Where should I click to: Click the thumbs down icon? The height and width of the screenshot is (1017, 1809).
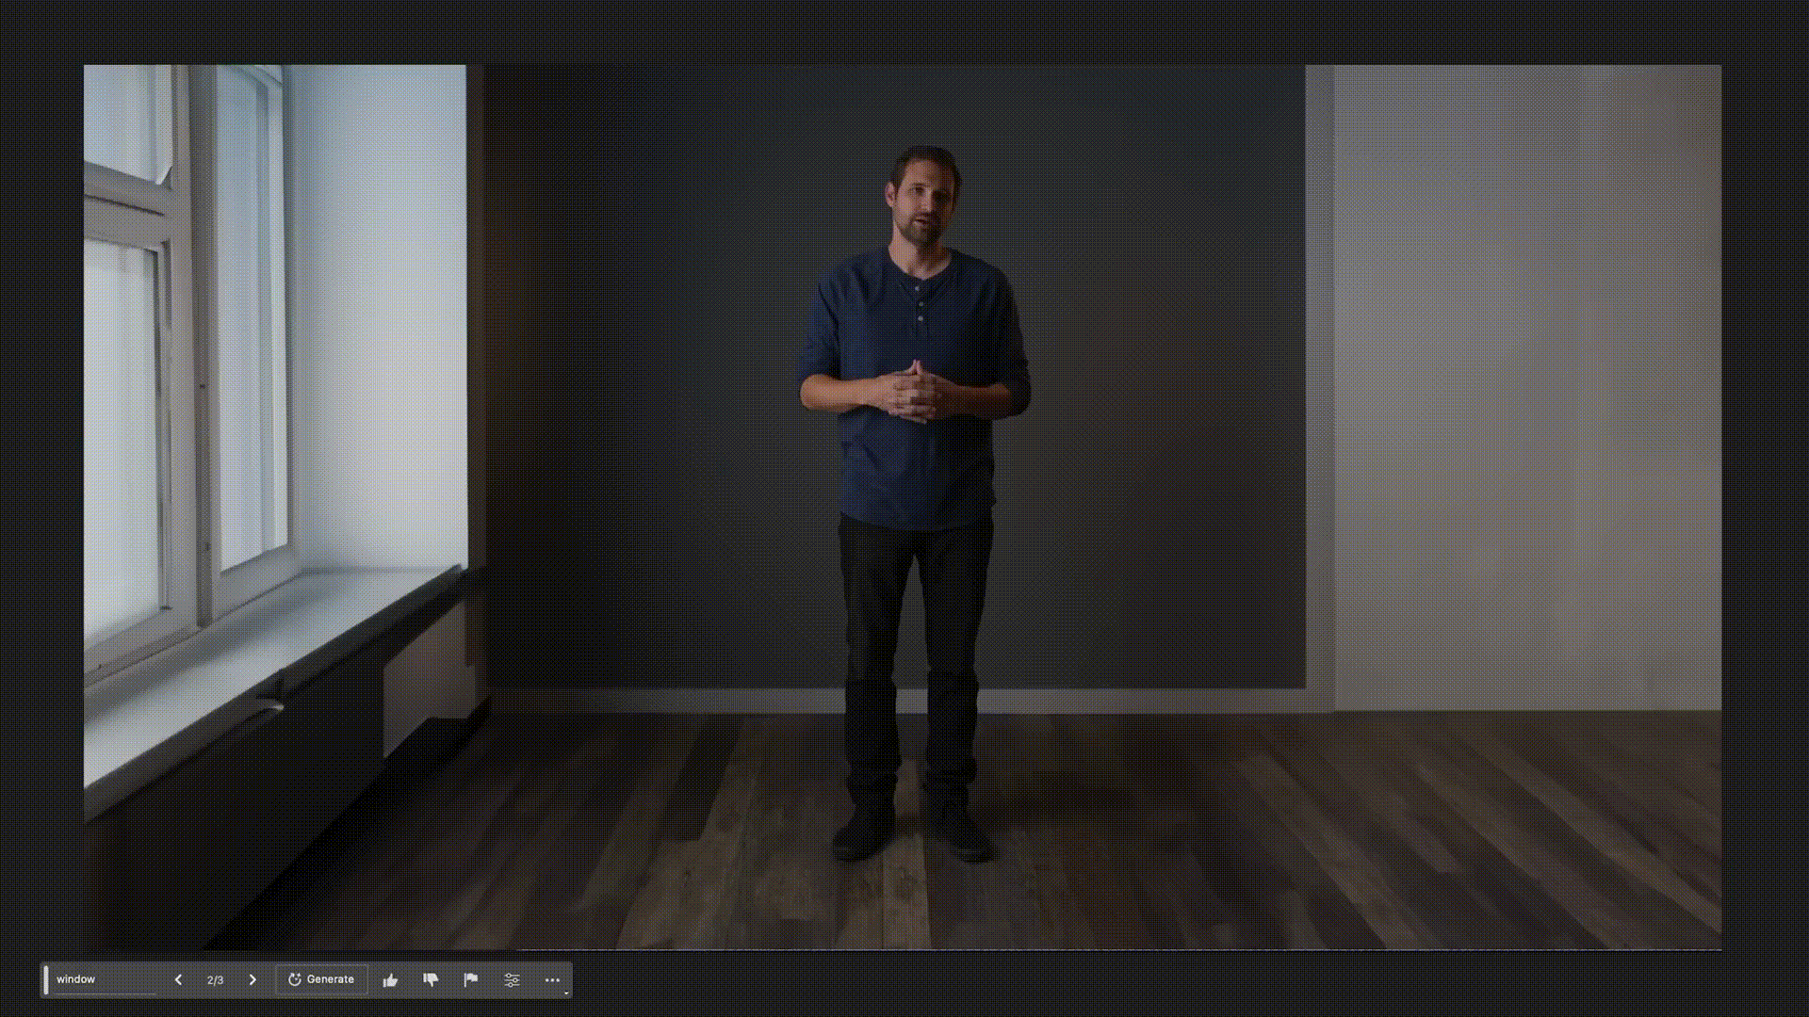[x=431, y=980]
